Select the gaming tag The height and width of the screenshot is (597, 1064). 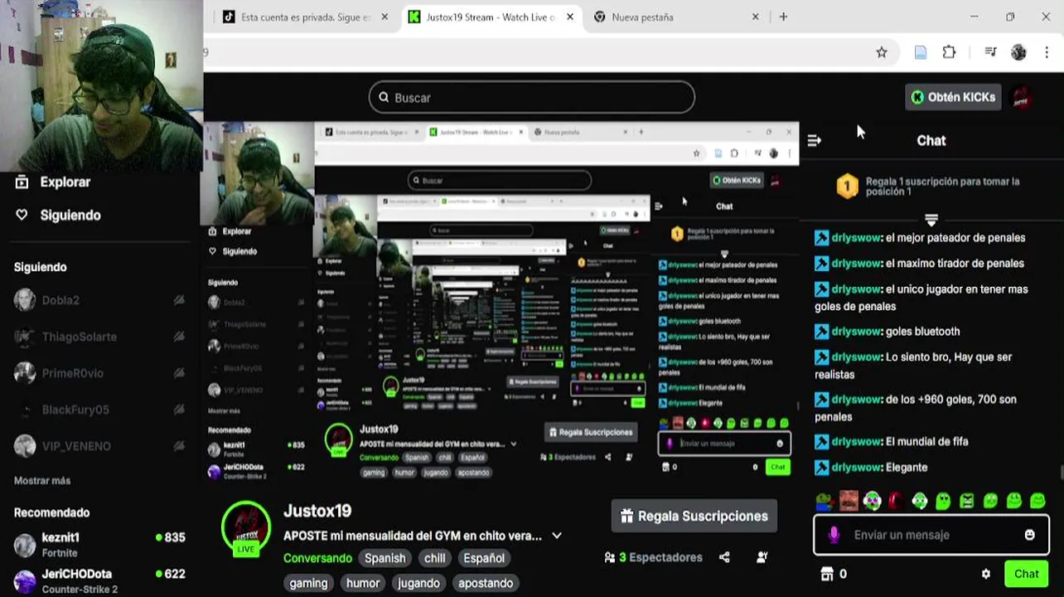tap(308, 583)
